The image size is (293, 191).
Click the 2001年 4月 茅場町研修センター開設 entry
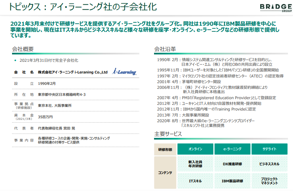[189, 81]
